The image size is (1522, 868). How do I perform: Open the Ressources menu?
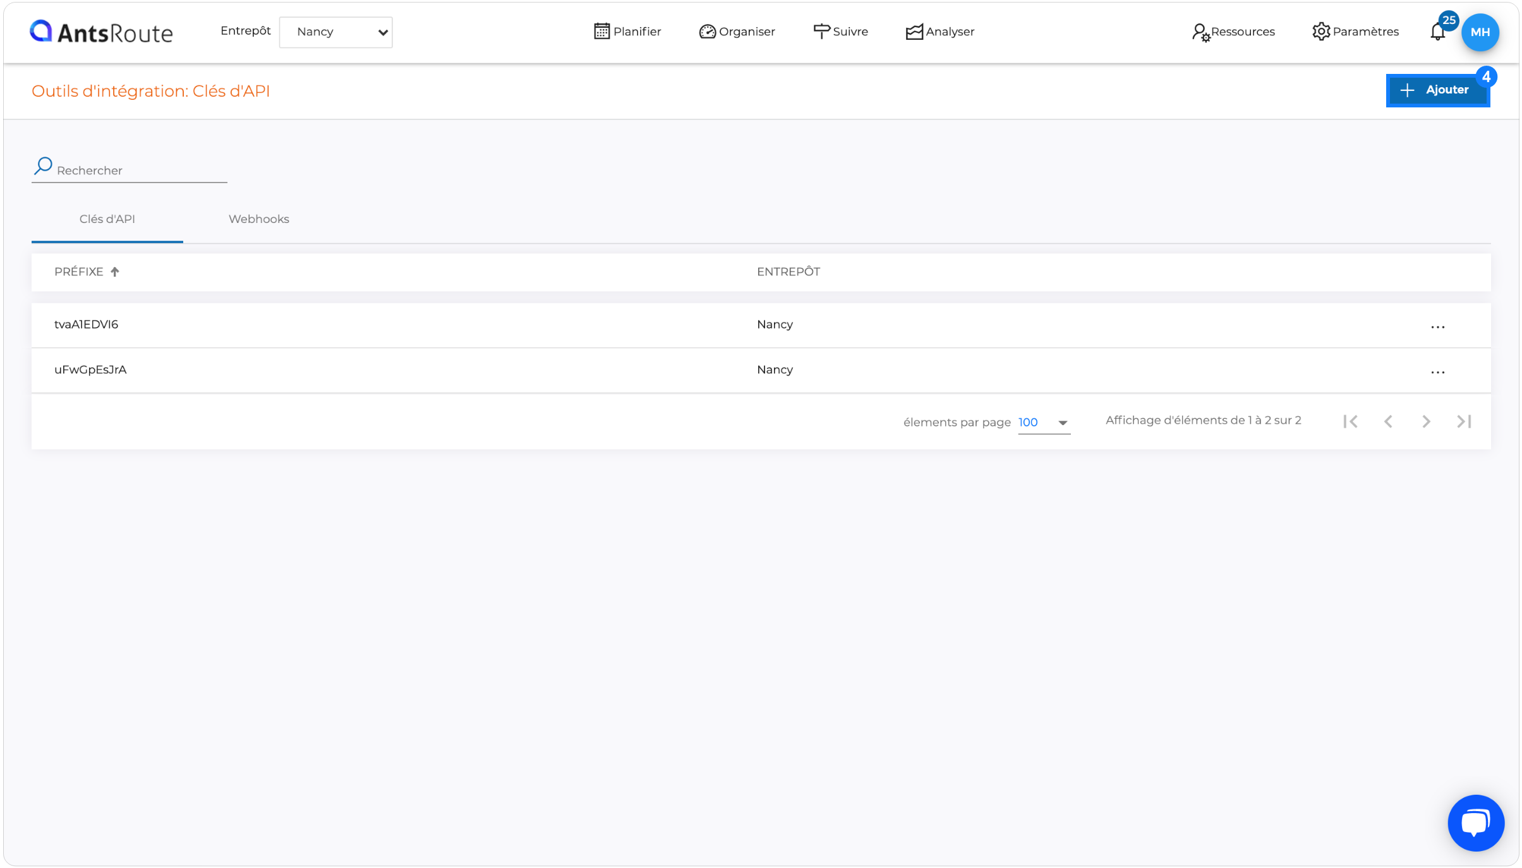click(x=1233, y=32)
